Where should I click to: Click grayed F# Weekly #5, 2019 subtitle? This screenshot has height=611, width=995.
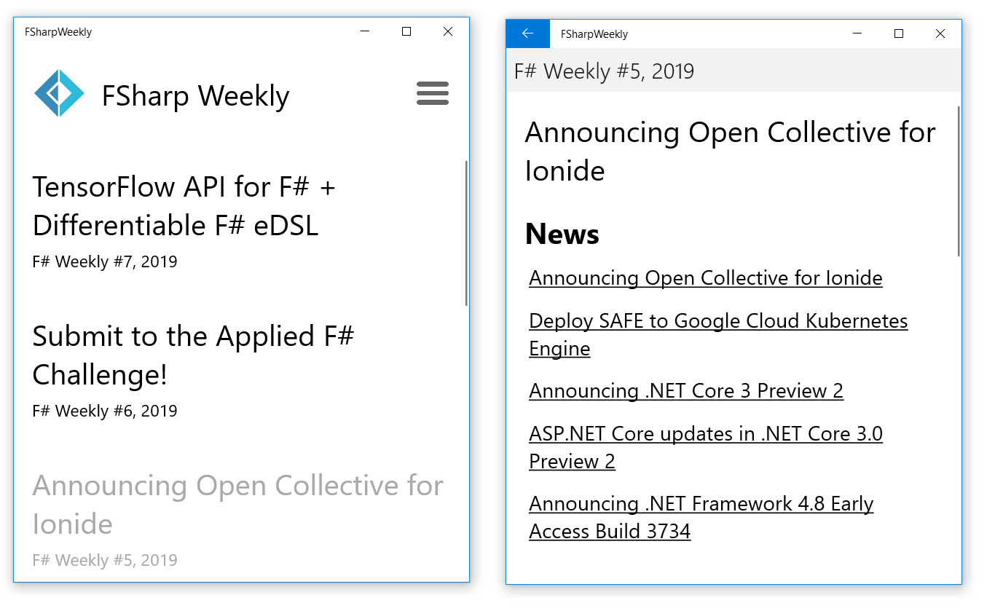pos(105,560)
